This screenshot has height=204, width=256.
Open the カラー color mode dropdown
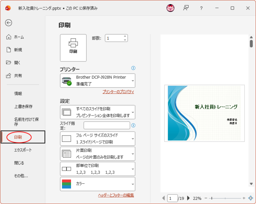pos(98,184)
